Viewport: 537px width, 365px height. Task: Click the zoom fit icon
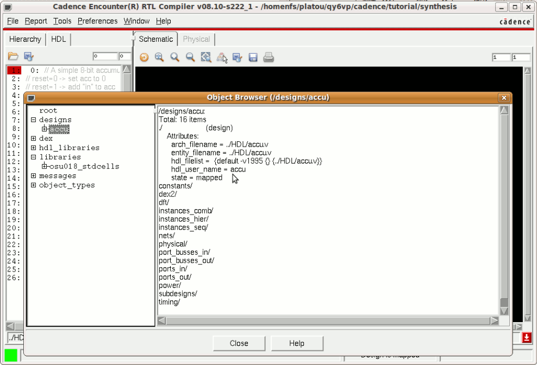point(206,57)
